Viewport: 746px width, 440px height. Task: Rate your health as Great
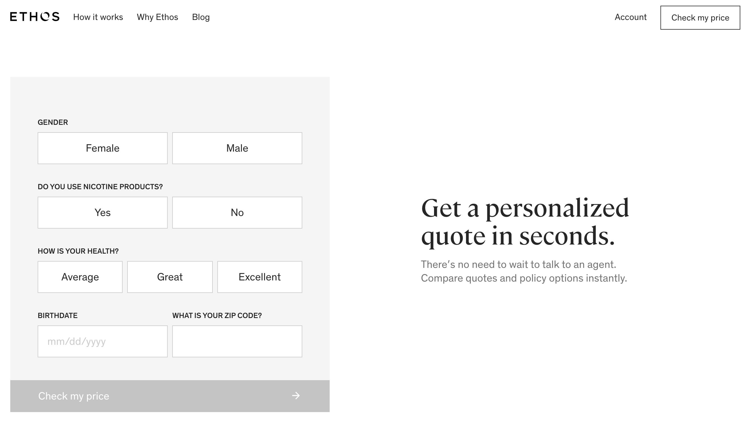169,277
